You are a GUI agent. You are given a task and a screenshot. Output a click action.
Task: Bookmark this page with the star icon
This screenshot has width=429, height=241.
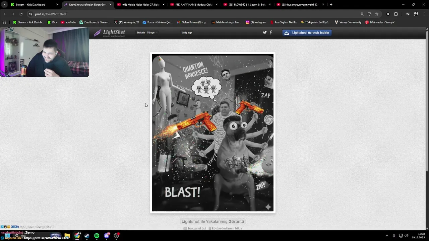click(377, 14)
